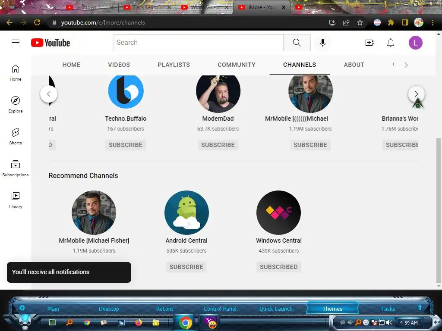Click the 4:59 AM taskbar clock
Image resolution: width=442 pixels, height=331 pixels.
(409, 322)
